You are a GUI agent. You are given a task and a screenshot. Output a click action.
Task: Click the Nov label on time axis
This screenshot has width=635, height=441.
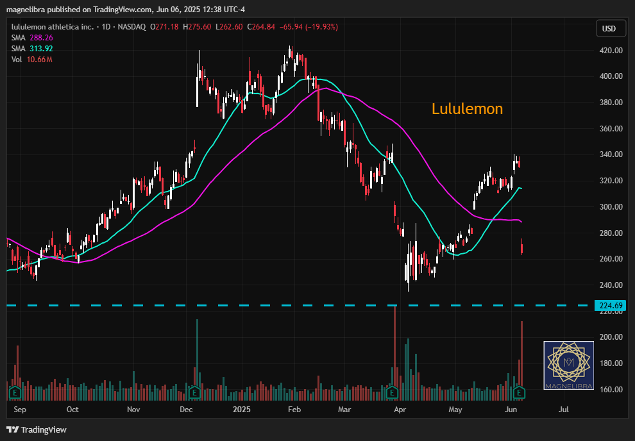tap(133, 410)
